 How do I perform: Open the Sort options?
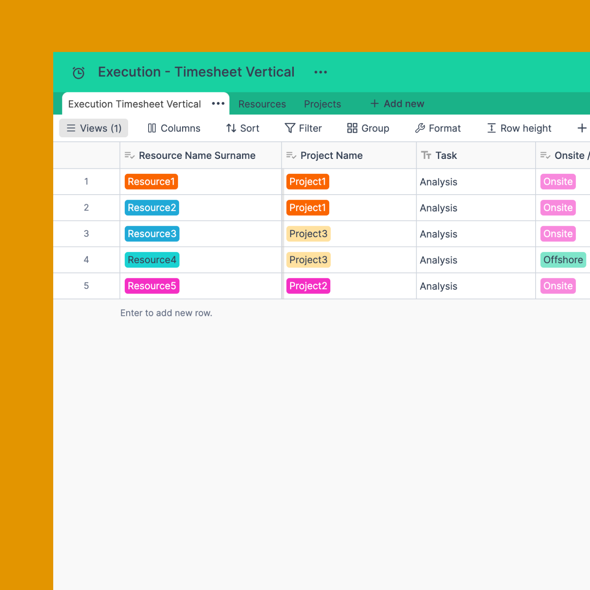[242, 128]
